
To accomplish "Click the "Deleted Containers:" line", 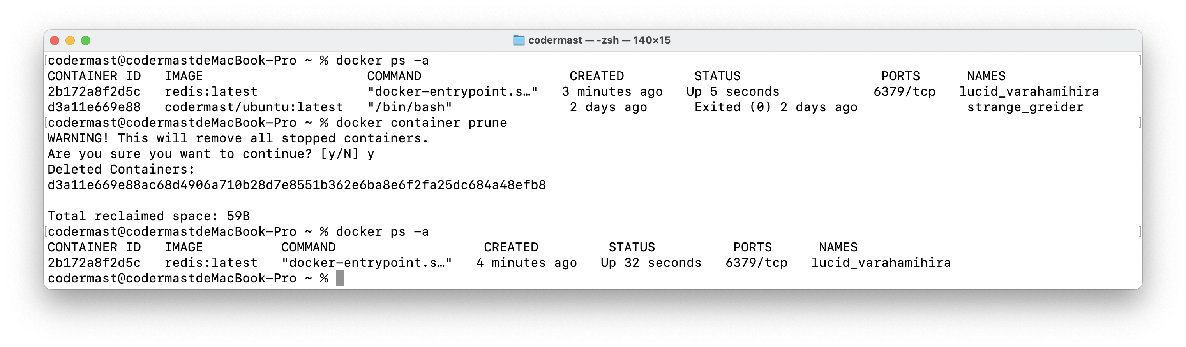I will click(121, 169).
